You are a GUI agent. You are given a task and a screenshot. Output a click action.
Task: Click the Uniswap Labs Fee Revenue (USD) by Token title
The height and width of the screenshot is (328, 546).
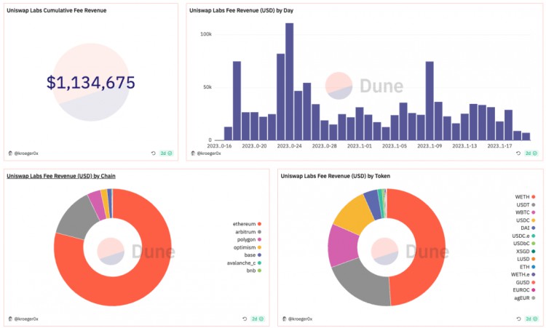(336, 176)
